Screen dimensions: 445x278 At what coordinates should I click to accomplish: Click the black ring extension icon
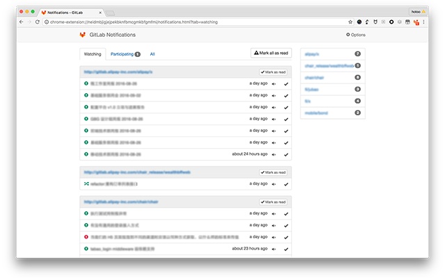click(x=391, y=22)
